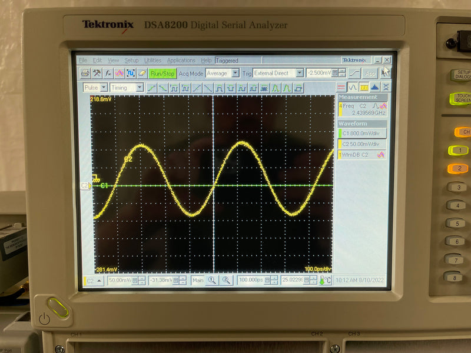Click the zoom 1 magnifier icon

[x=212, y=281]
